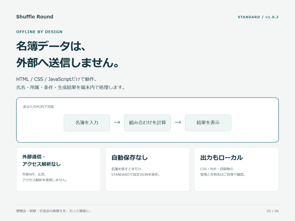Click the 外部通信・アクセス解析なし card heading

coord(41,160)
